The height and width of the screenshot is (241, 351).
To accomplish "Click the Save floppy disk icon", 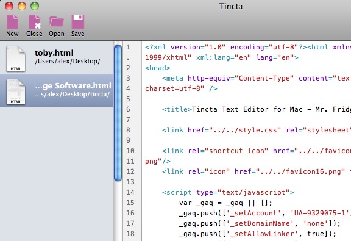I will (78, 22).
